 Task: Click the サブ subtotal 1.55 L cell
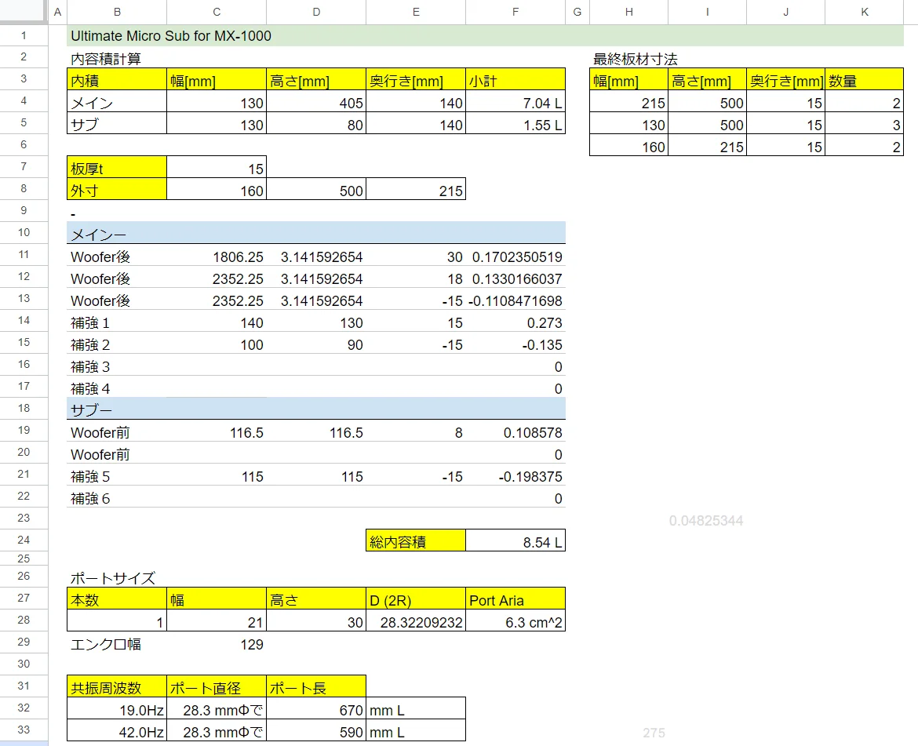(x=515, y=125)
